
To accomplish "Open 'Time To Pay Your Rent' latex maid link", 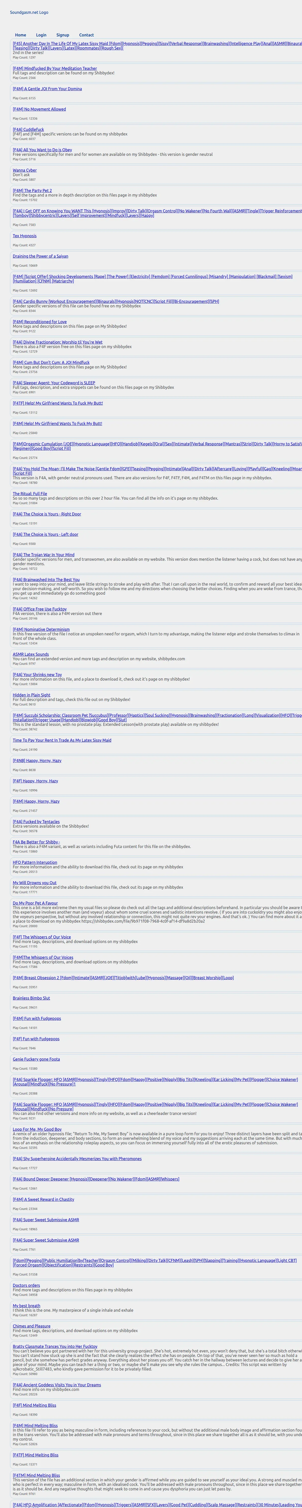I will click(x=62, y=740).
